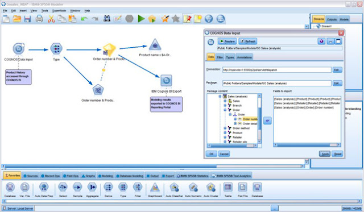Click the yellow sticky note icon
This screenshot has width=364, height=212.
click(x=198, y=19)
